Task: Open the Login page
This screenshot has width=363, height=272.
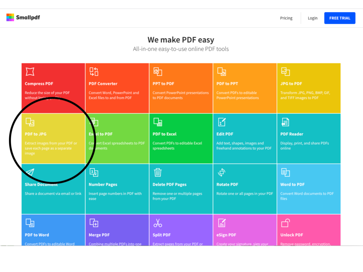Action: point(313,18)
